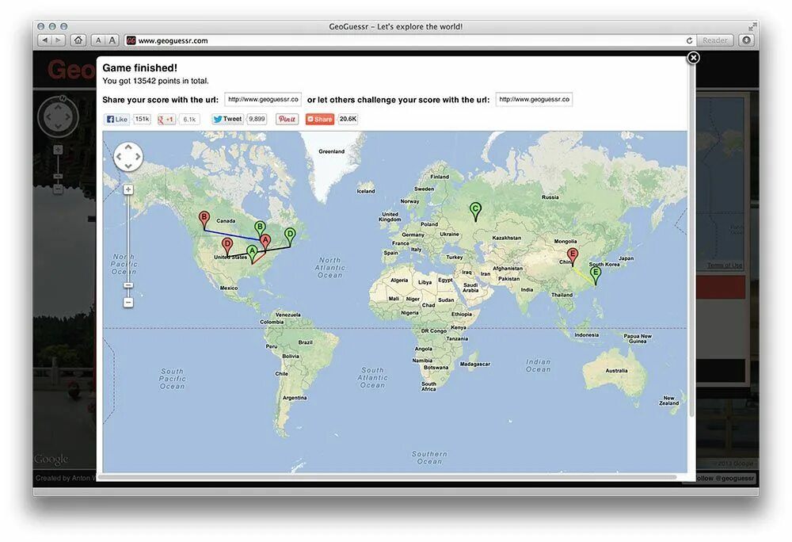Click the Madagascar label on map
Image resolution: width=792 pixels, height=542 pixels.
tap(474, 364)
